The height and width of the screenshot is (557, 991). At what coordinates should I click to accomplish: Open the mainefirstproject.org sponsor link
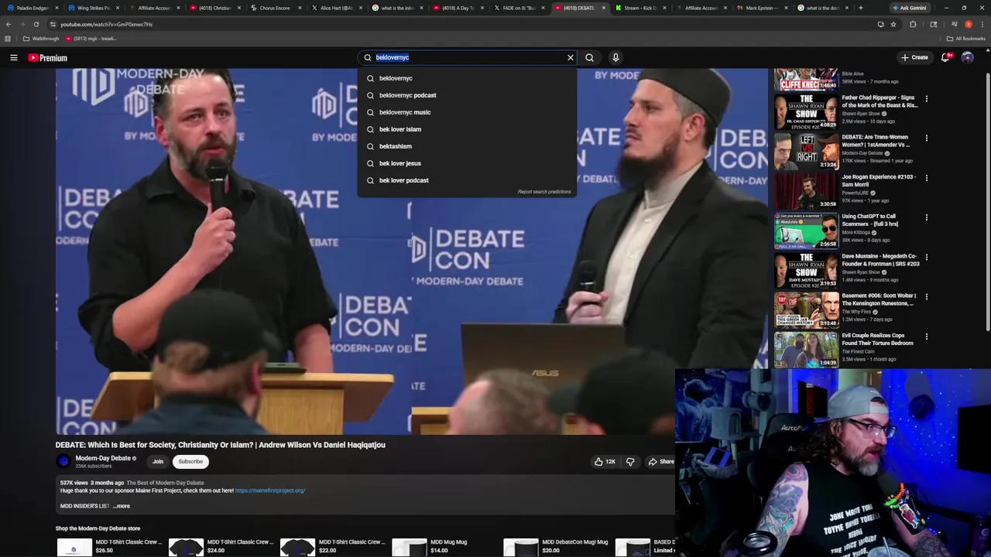pos(270,490)
